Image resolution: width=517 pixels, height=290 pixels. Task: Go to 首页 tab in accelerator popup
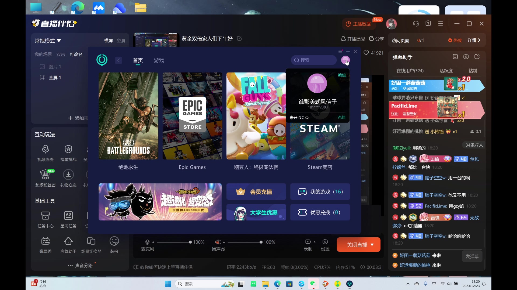tap(138, 60)
